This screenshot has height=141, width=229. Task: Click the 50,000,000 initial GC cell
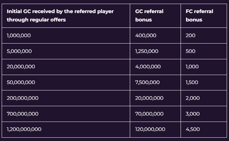point(21,82)
